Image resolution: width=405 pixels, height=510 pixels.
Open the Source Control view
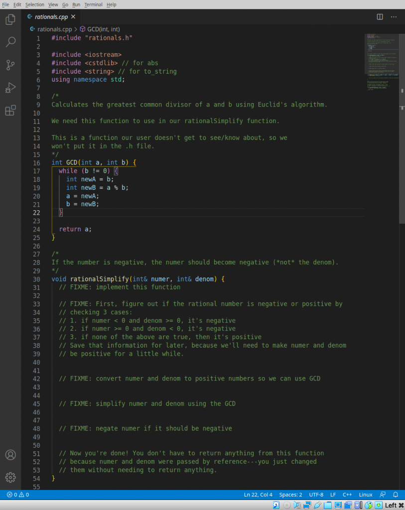(10, 65)
